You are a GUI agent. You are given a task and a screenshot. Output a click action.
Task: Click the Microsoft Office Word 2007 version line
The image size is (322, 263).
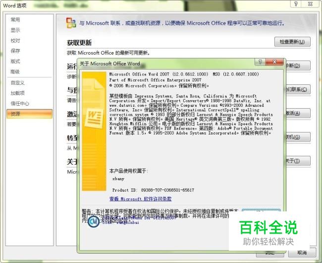pos(184,74)
